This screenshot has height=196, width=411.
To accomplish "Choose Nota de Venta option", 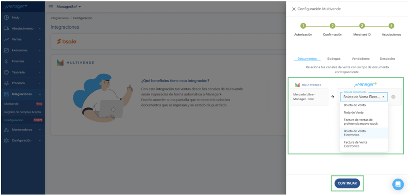I will click(x=364, y=113).
